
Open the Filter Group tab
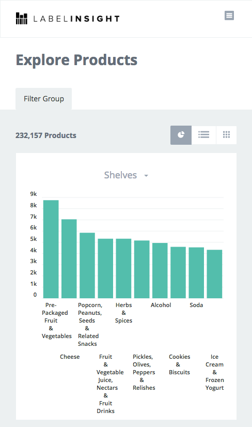pos(43,99)
